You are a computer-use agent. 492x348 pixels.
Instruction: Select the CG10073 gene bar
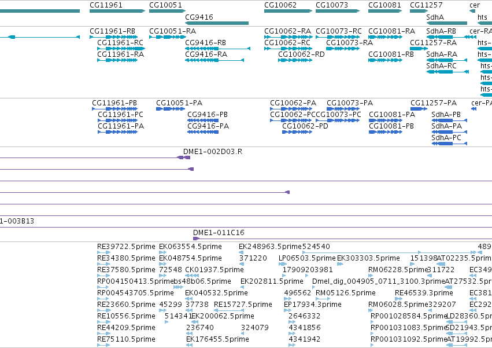(338, 11)
